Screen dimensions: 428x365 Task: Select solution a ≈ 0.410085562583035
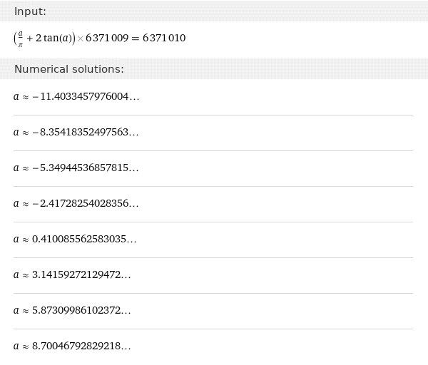75,240
